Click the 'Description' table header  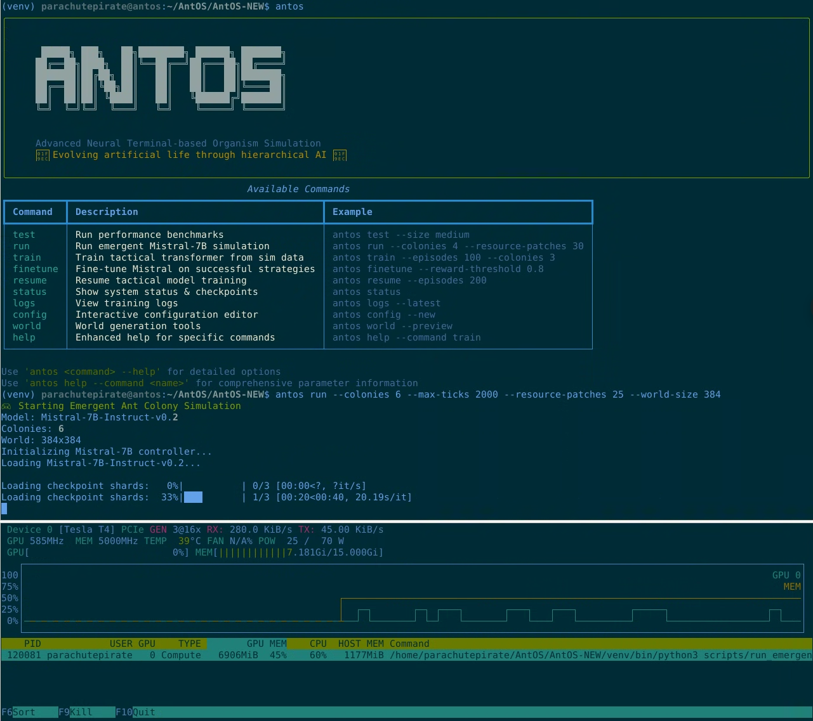[107, 212]
